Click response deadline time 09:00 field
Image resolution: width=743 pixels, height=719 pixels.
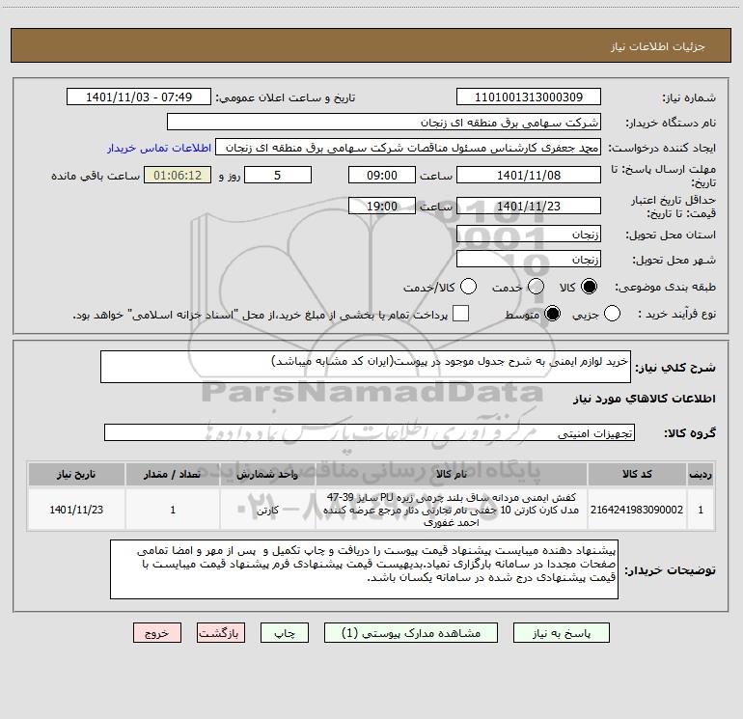click(x=382, y=175)
